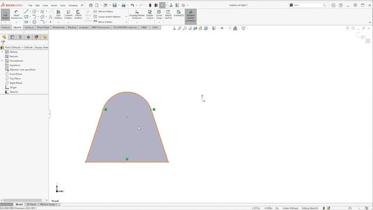Toggle Hide/Show Items eye icon
The width and height of the screenshot is (373, 210).
222,29
